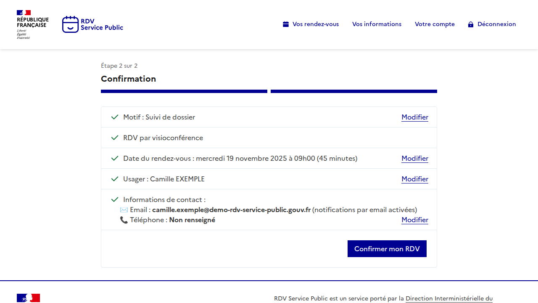Image resolution: width=538 pixels, height=303 pixels.
Task: Click the envelope icon next to Email
Action: 124,210
